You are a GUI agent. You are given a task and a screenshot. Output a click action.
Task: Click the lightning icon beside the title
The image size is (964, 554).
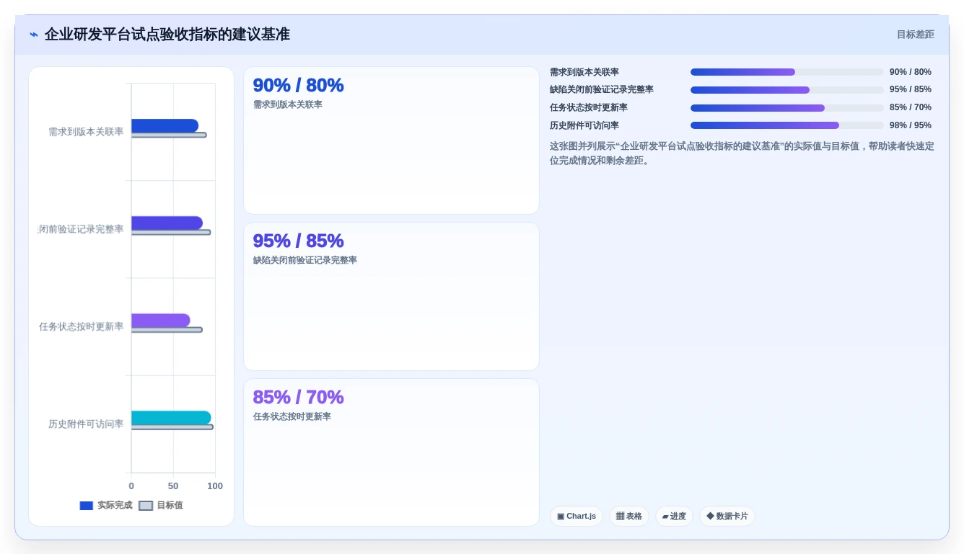pos(34,35)
